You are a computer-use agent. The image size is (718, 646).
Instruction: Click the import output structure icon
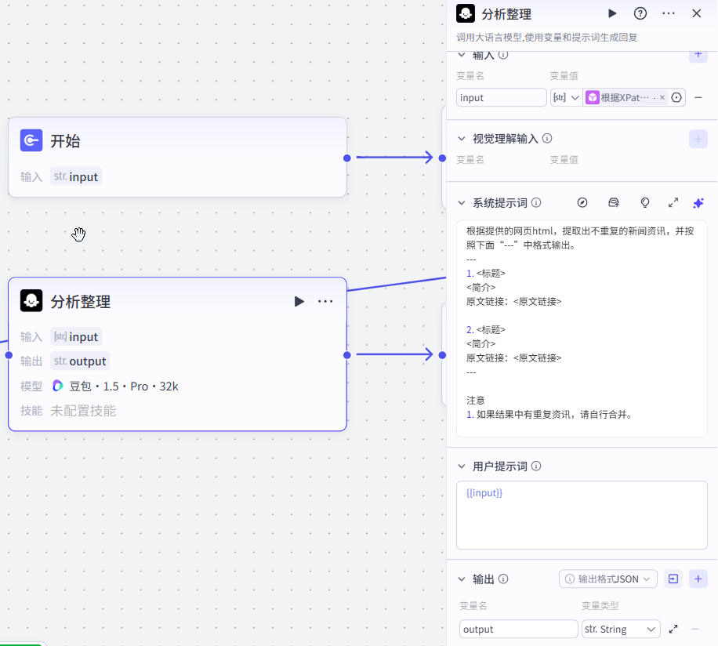[x=673, y=579]
